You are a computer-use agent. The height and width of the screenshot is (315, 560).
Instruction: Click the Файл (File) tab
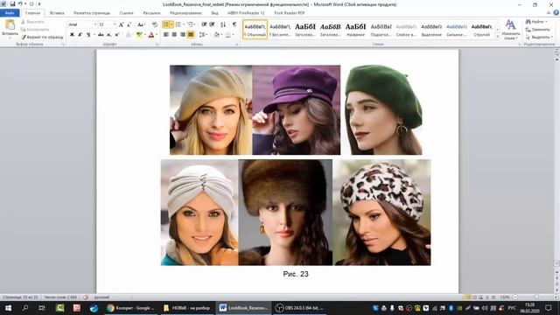click(10, 13)
